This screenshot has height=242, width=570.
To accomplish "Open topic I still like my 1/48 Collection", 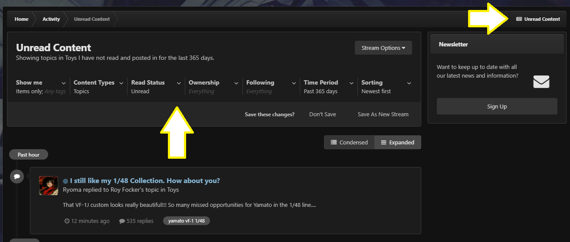I will (x=145, y=180).
